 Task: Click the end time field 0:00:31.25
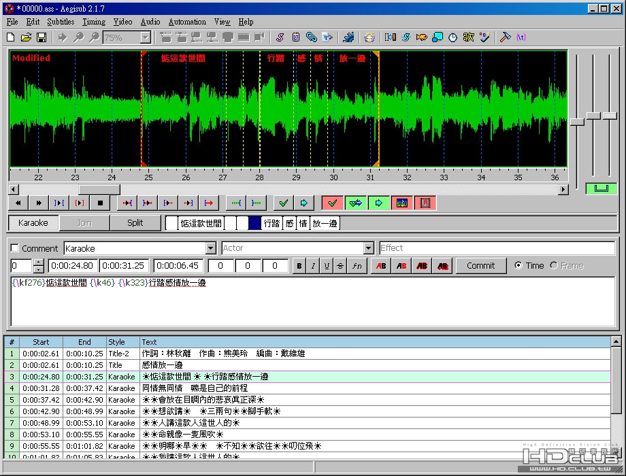pyautogui.click(x=123, y=266)
